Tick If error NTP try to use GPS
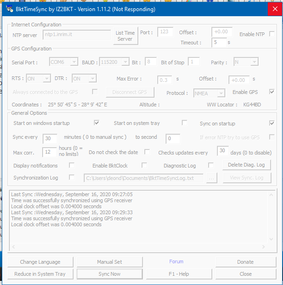Screen dimensions: 283x285 point(272,137)
